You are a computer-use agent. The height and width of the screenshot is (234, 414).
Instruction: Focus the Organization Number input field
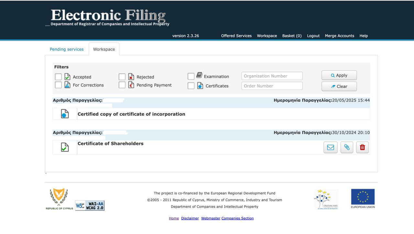[x=272, y=76]
